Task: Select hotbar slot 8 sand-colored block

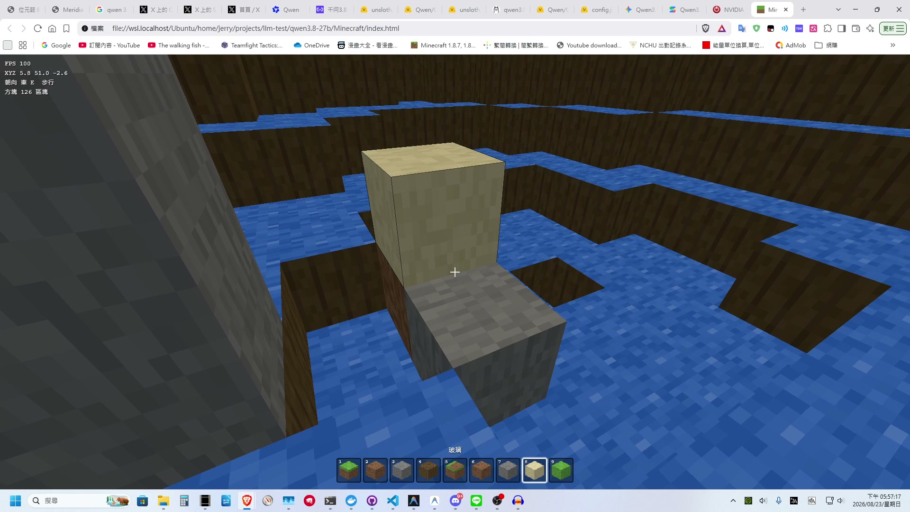Action: tap(535, 470)
